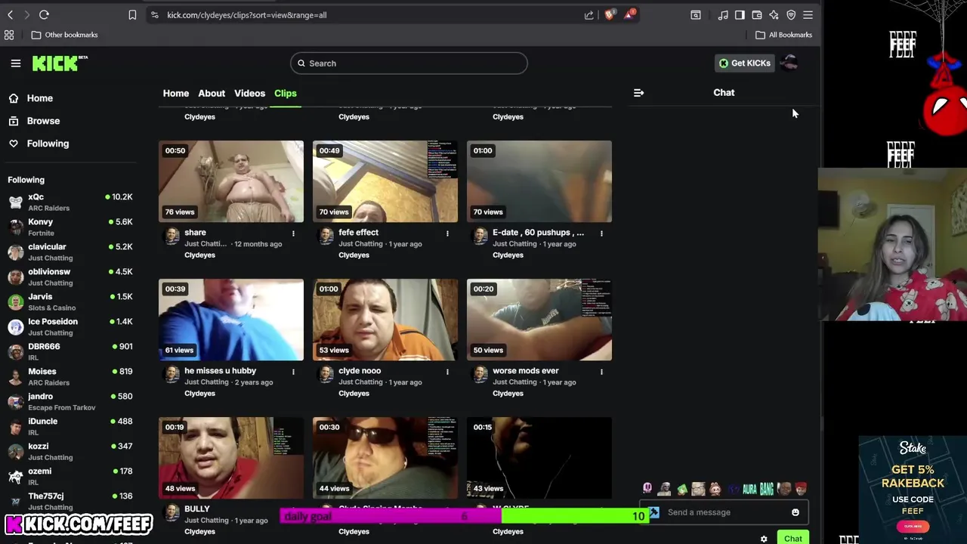Play the 'he misses u hubby' clip thumbnail

click(231, 320)
